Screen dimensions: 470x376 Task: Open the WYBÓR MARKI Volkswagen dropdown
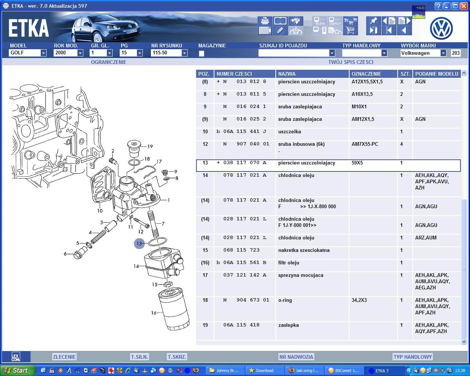(443, 53)
